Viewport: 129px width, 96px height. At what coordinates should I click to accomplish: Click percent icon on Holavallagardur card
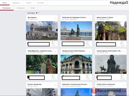click(x=52, y=79)
